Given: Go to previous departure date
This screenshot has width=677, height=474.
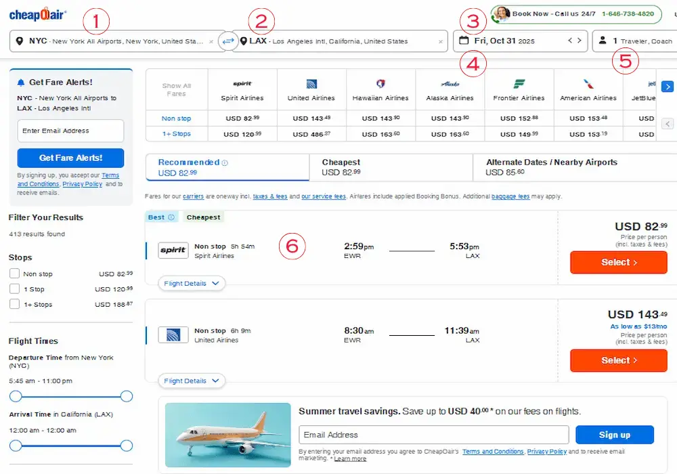Looking at the screenshot, I should 570,41.
